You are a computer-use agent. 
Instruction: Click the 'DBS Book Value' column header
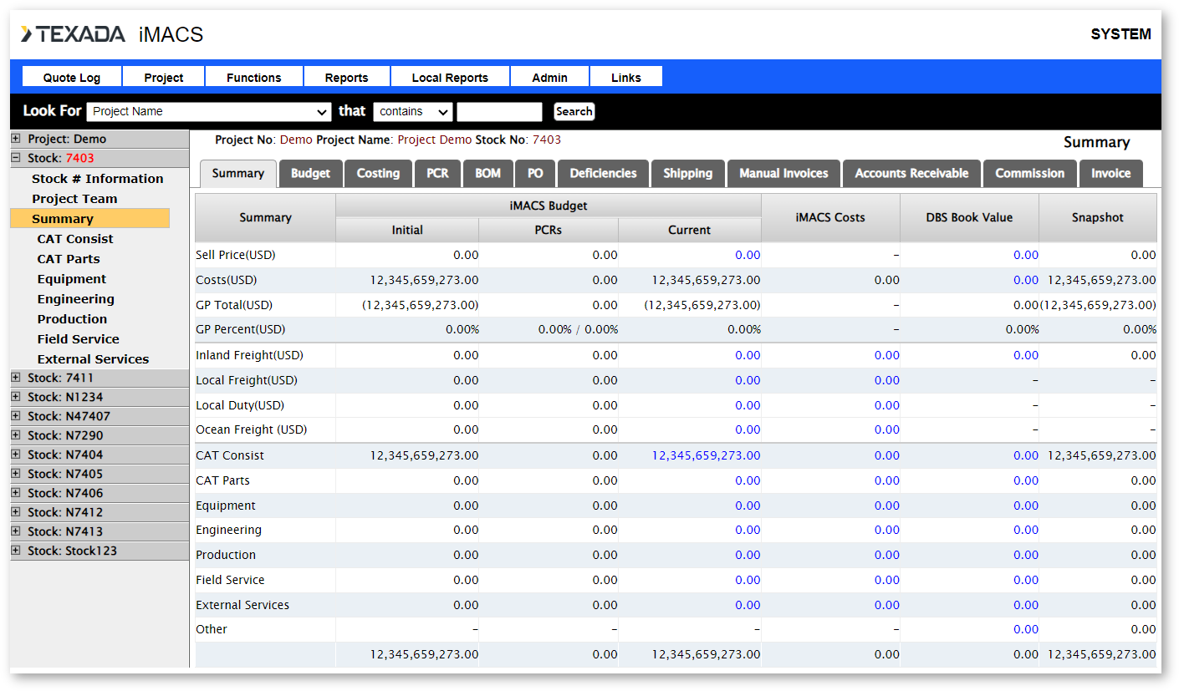pyautogui.click(x=969, y=217)
